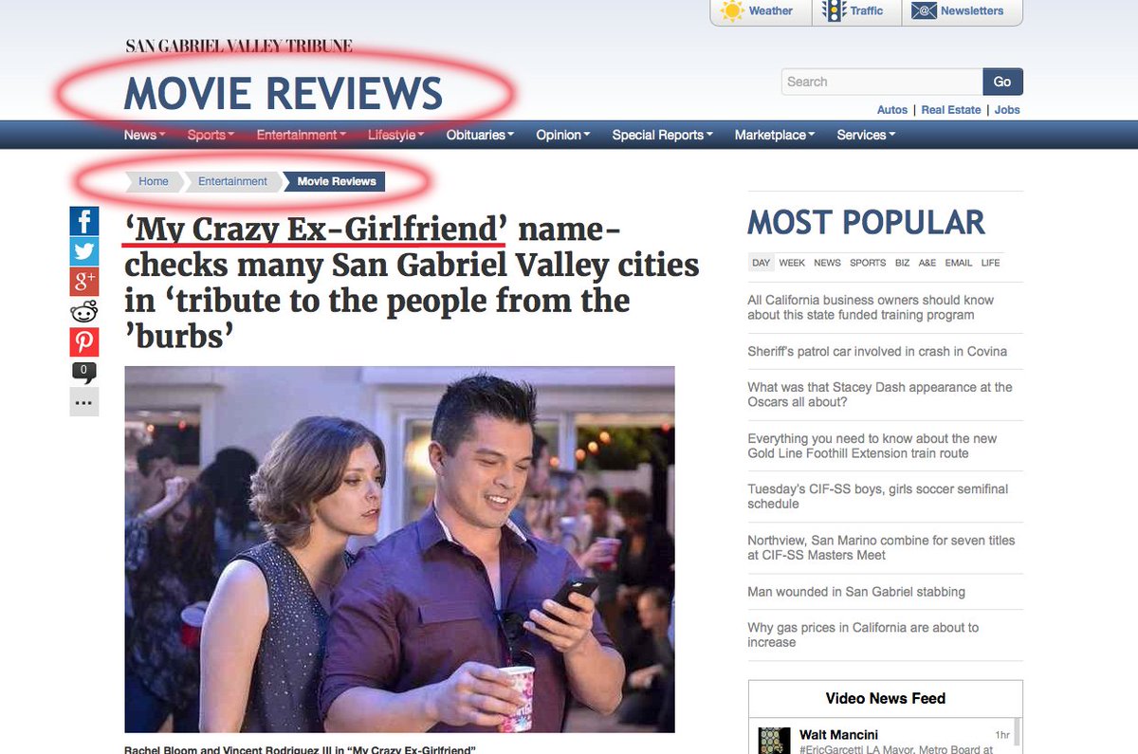Screen dimensions: 1138x754
Task: Open Tuesday's CIF-SS soccer semifinal schedule
Action: coord(878,496)
